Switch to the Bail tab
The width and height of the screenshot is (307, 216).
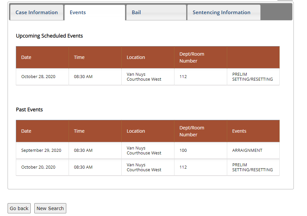pyautogui.click(x=136, y=13)
